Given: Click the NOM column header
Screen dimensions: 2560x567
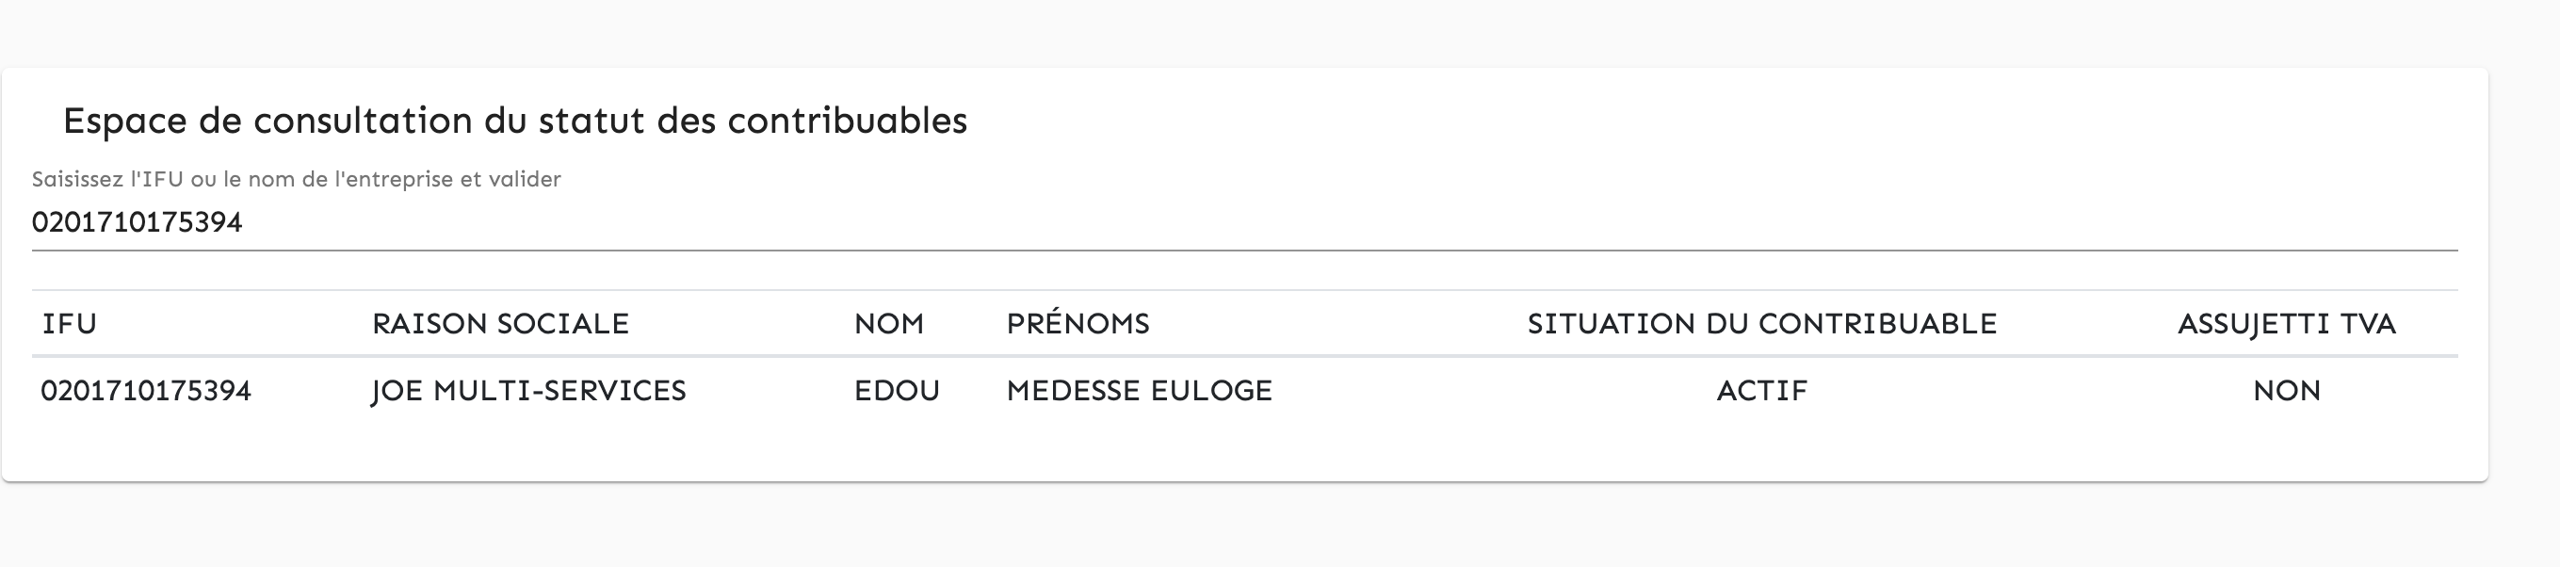Looking at the screenshot, I should 888,324.
